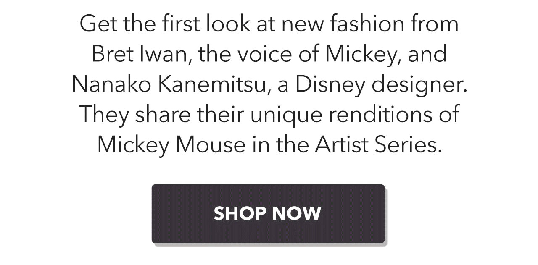Click the blank area below the SHOP NOW button
Screen dimensions: 538x265
pos(269,256)
